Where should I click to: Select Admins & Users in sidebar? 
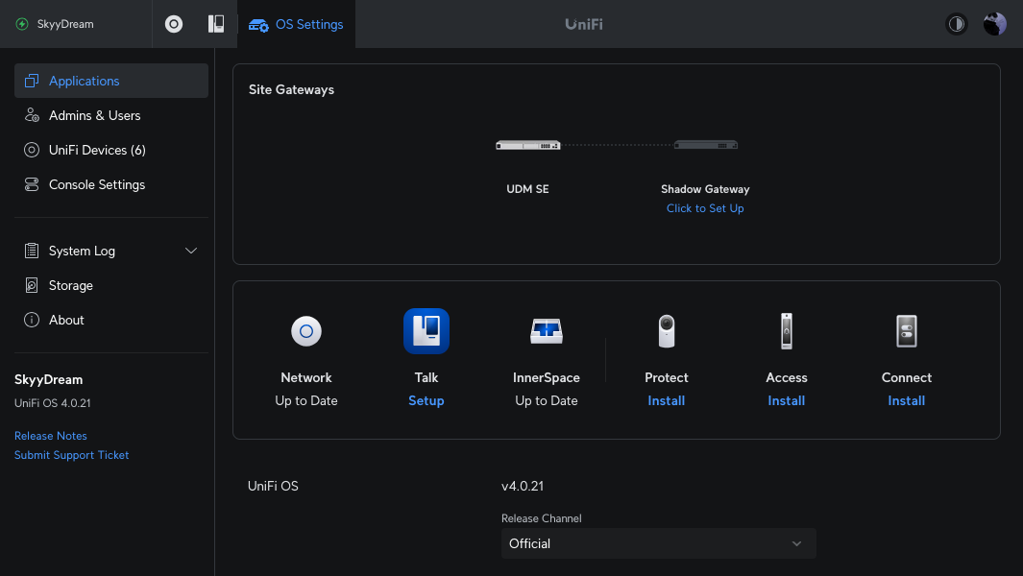[94, 115]
